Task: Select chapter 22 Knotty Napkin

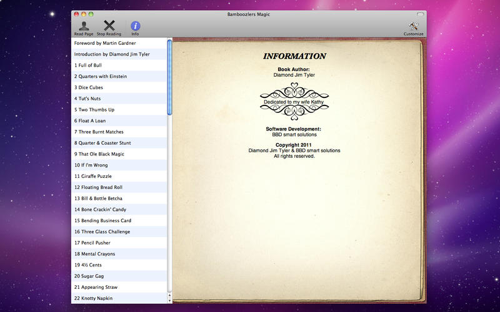Action: pos(94,298)
